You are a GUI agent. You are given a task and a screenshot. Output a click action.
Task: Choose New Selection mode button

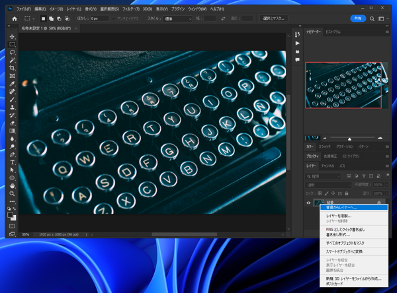(43, 18)
